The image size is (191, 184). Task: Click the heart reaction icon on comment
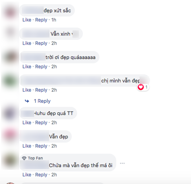(x=141, y=87)
